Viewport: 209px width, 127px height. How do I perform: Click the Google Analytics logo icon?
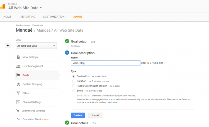(x=3, y=6)
